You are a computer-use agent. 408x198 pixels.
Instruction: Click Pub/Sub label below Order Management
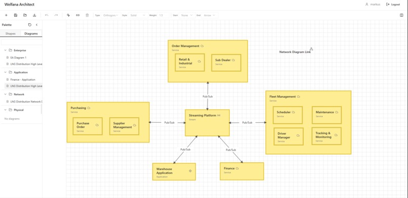(x=208, y=96)
